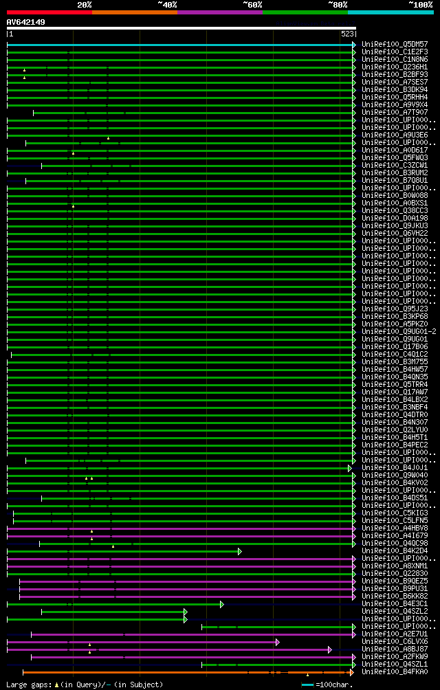Click the green alignment bar of UniRef100_A7T907

(x=192, y=113)
